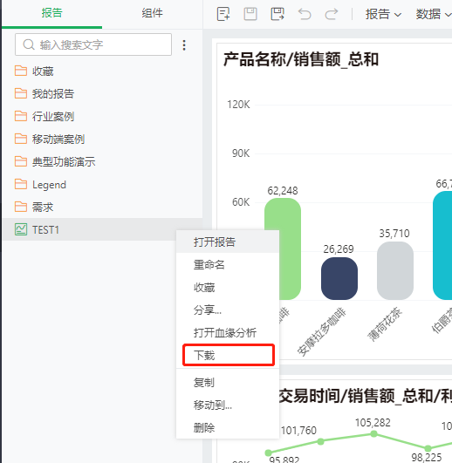Click the undo arrow icon

(x=305, y=14)
